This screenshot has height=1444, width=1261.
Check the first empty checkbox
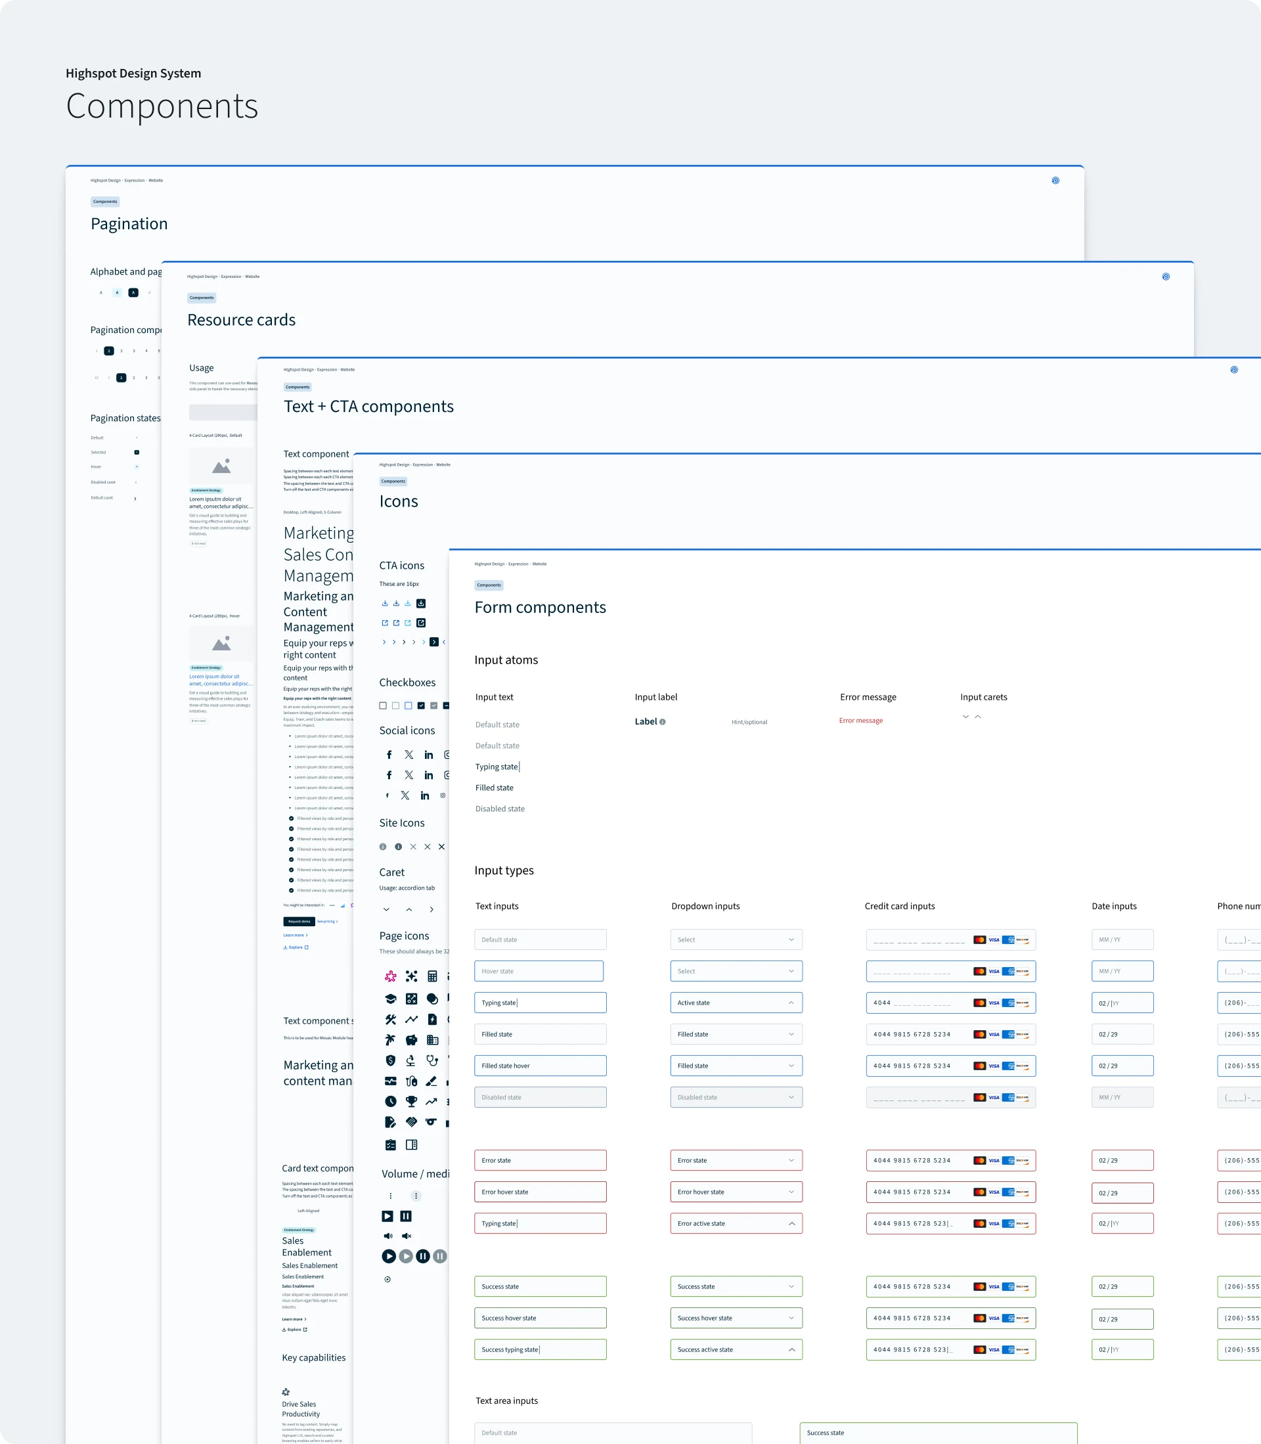click(x=383, y=705)
